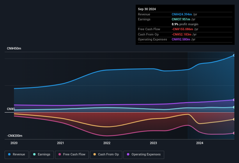The height and width of the screenshot is (163, 239).
Task: Click the Revenue label in tooltip
Action: pos(144,14)
